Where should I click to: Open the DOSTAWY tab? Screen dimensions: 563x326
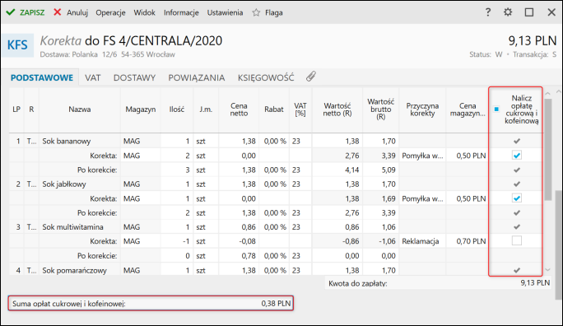pos(134,77)
